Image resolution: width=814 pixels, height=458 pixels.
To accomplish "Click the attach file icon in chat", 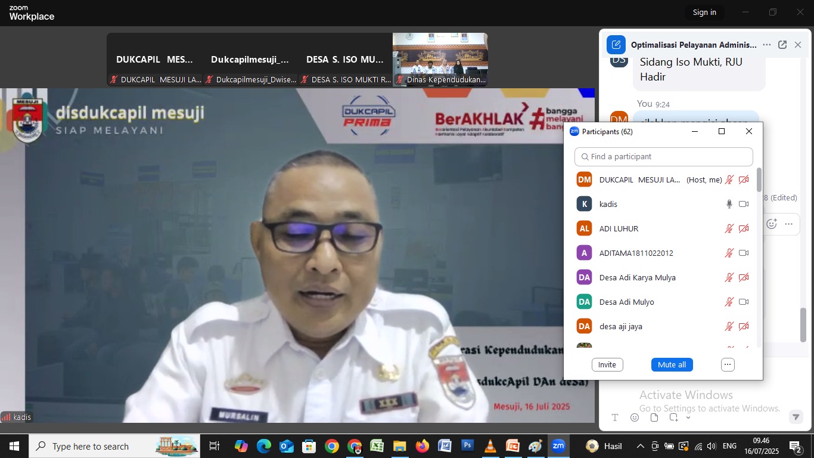I will [x=654, y=417].
